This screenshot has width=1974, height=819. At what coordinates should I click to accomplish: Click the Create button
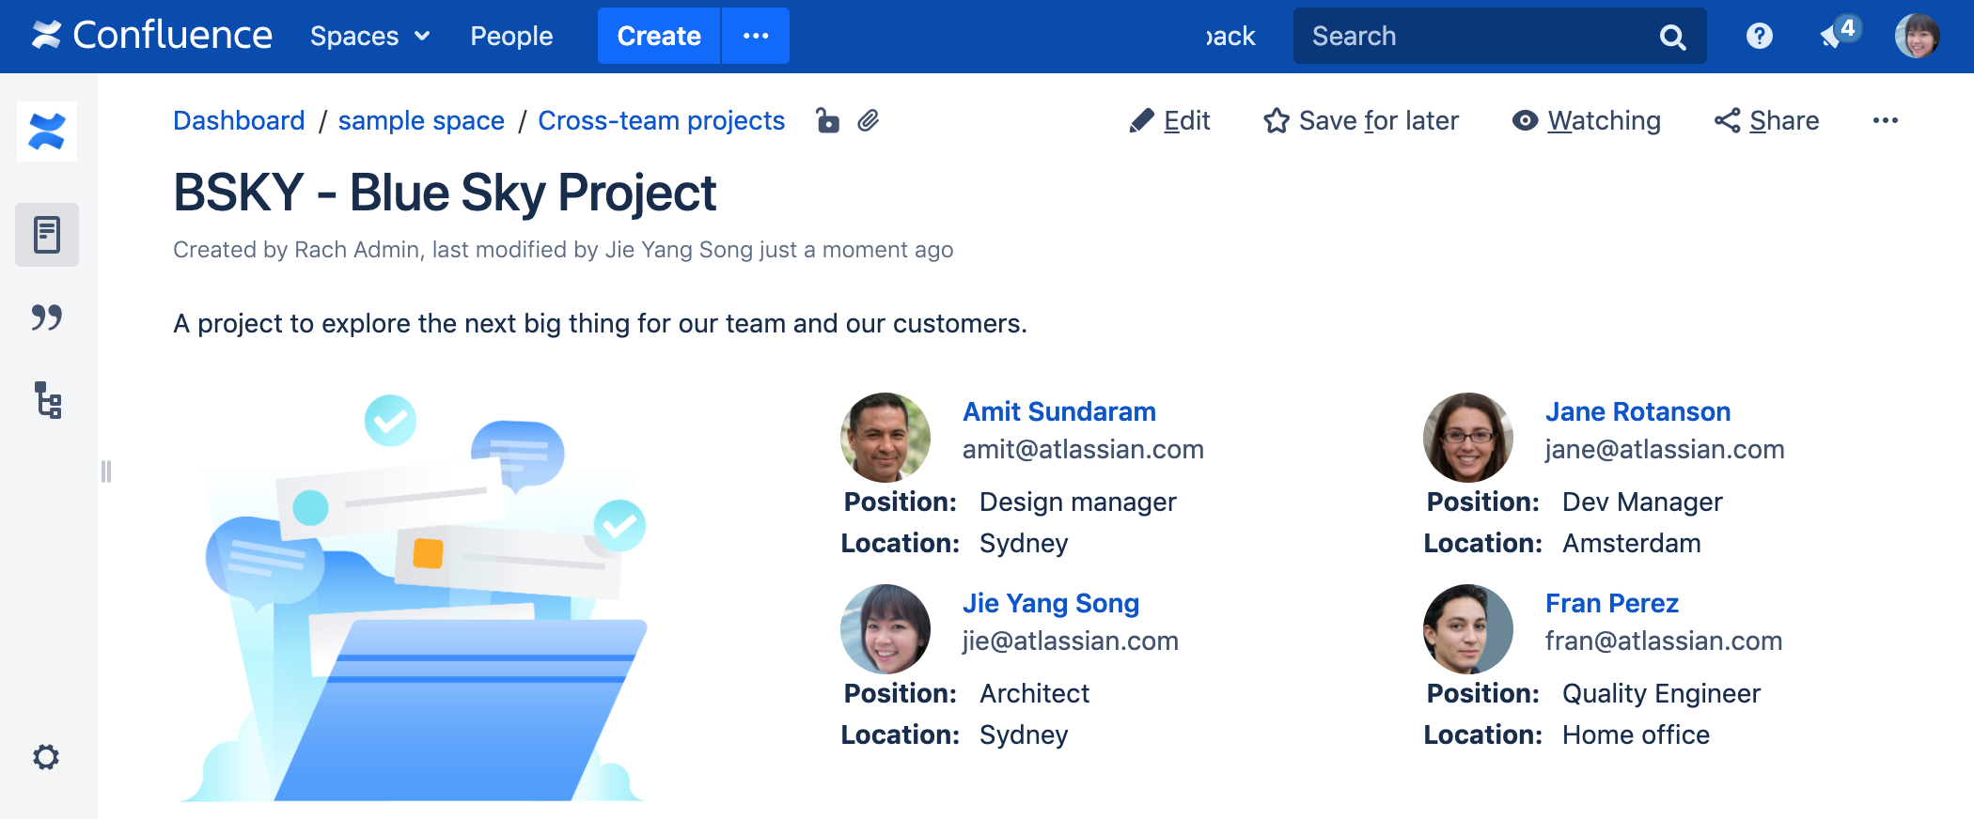(658, 36)
